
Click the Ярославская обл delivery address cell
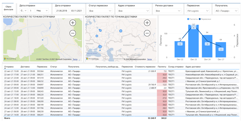(x=212, y=88)
